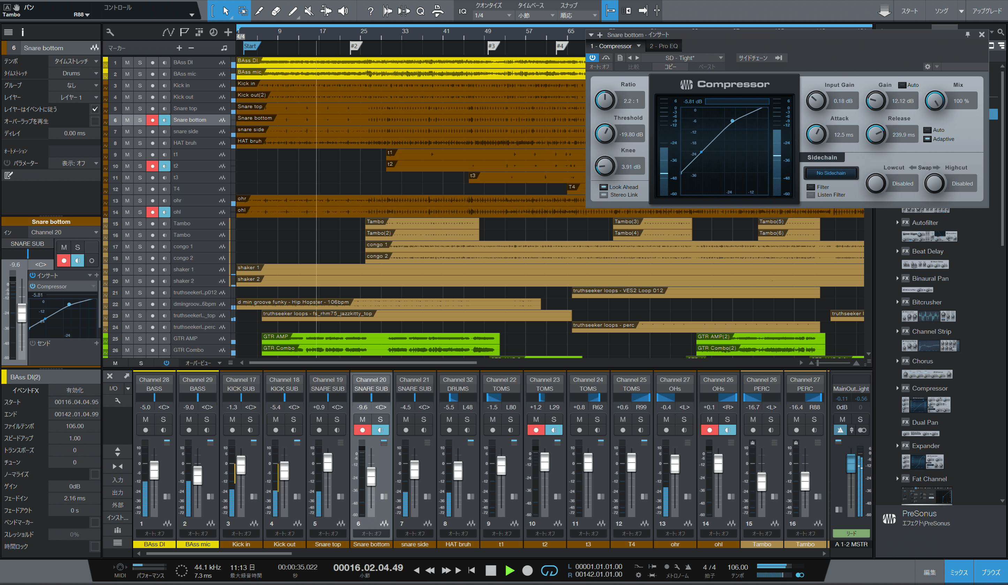Expand the Fat Channel effect
1008x585 pixels.
[897, 479]
